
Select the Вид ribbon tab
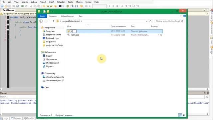coord(81,16)
